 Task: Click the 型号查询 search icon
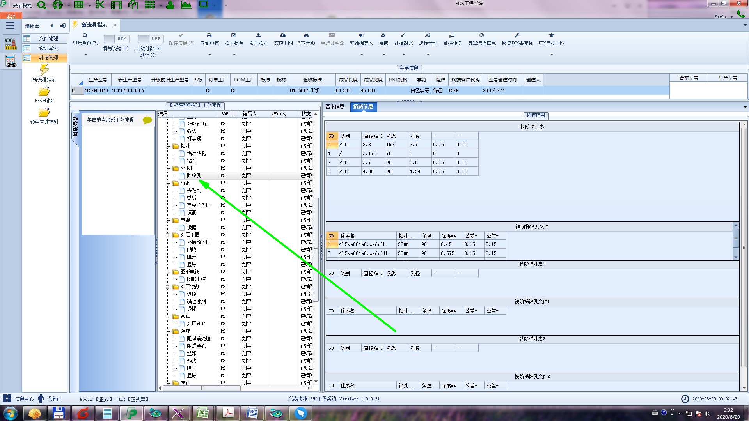point(85,35)
